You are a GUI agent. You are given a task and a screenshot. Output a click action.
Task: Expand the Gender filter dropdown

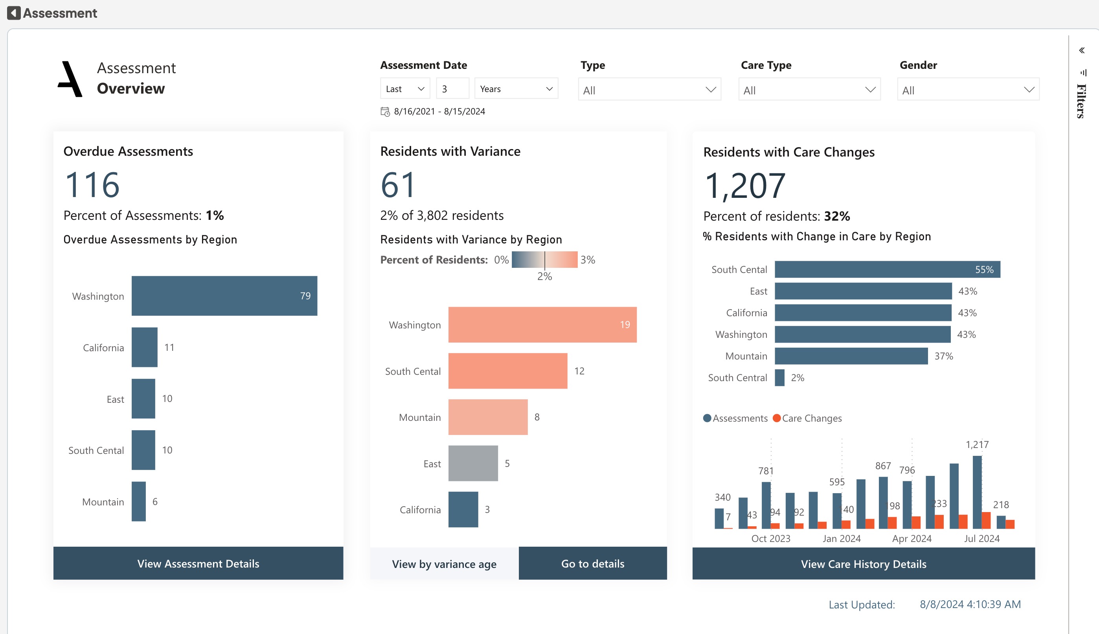pyautogui.click(x=968, y=90)
